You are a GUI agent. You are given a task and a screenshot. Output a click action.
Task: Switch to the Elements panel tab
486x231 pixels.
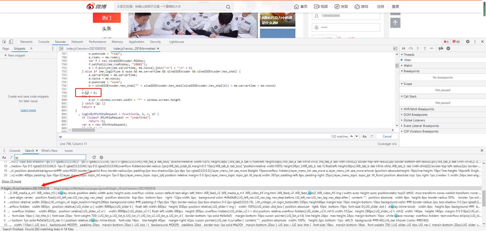coord(26,42)
